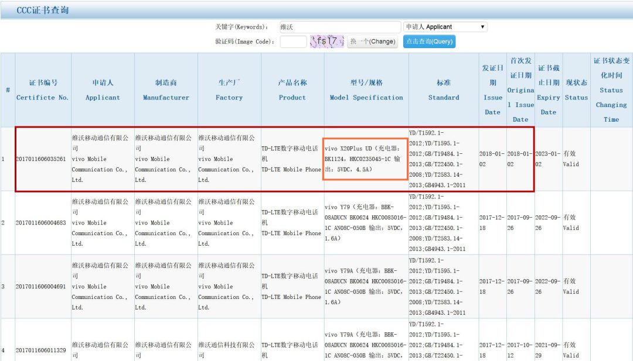Open the 申请人 Applicant dropdown
633x361 pixels.
(445, 27)
